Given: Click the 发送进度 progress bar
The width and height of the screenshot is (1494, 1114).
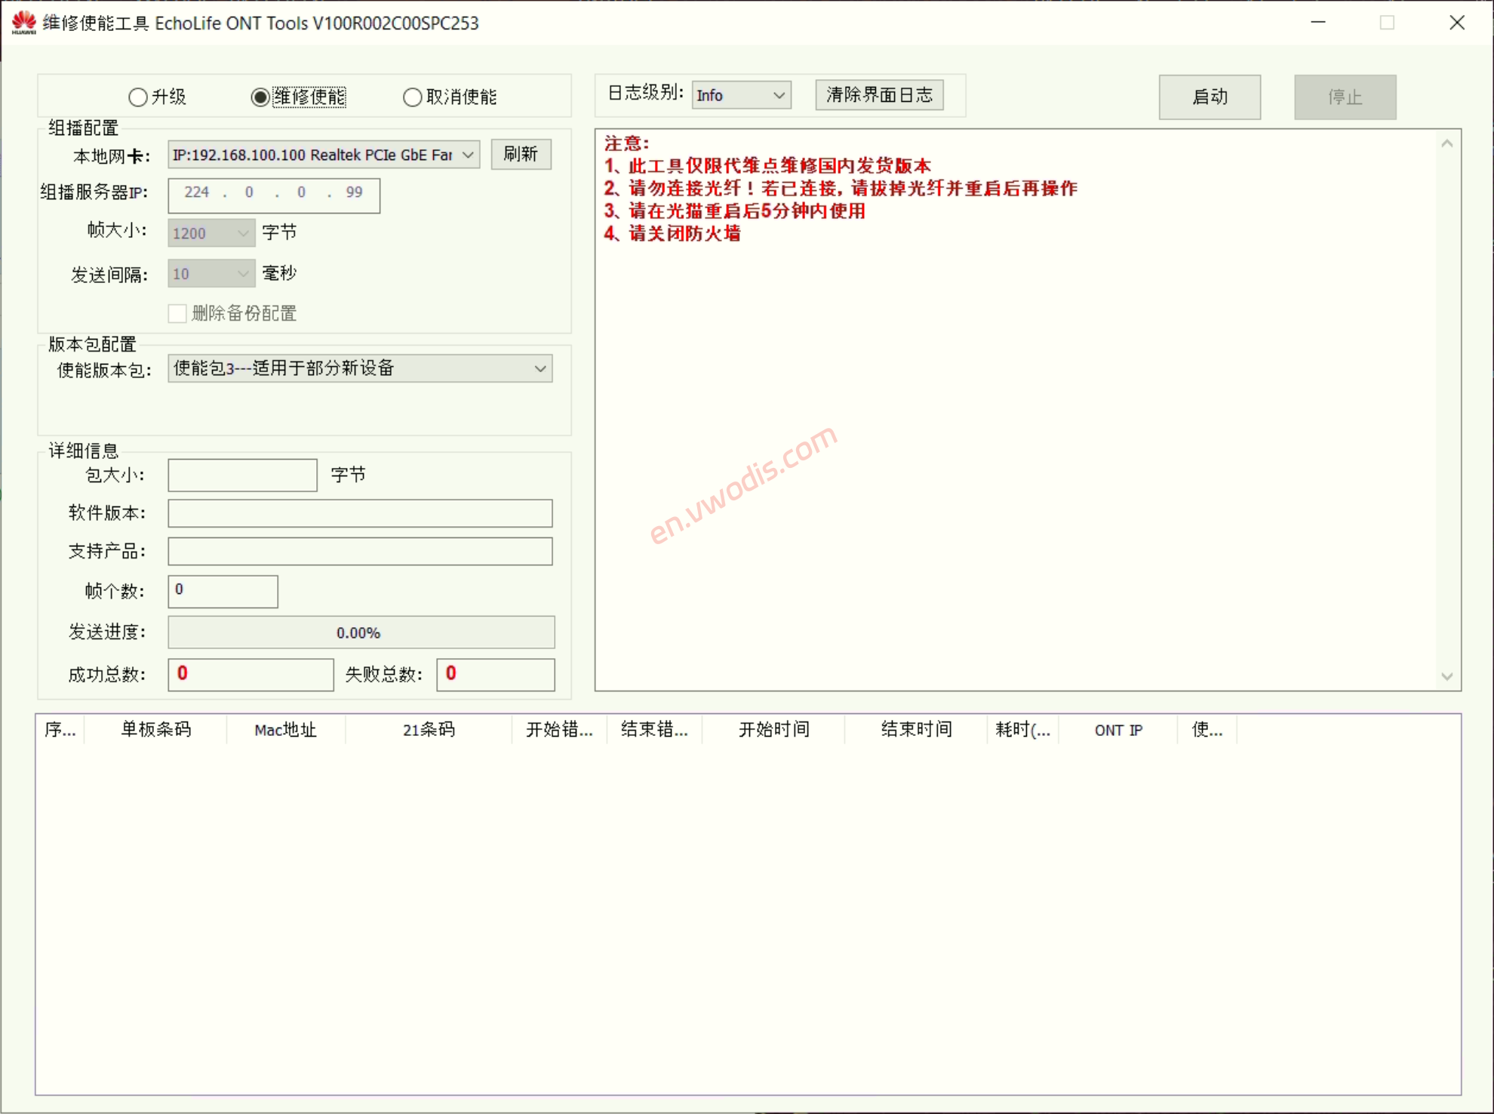Looking at the screenshot, I should coord(361,632).
